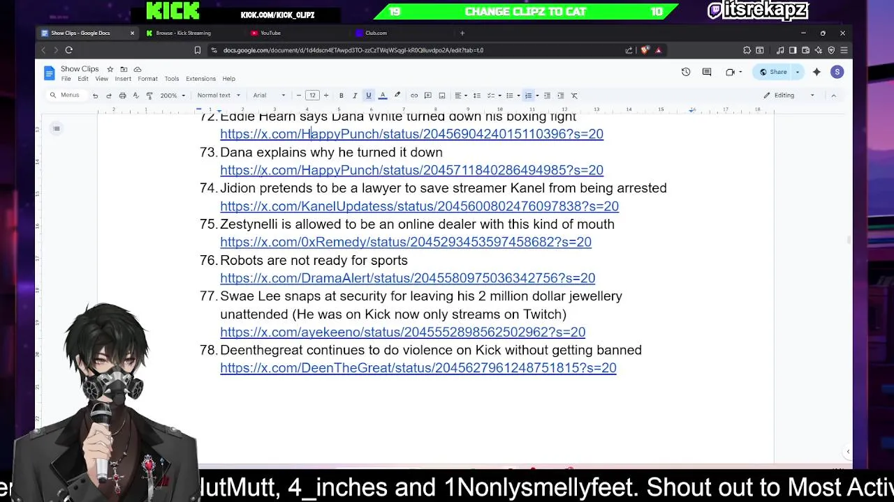Click the Increase indent icon
Viewport: 894px width, 502px height.
point(560,96)
